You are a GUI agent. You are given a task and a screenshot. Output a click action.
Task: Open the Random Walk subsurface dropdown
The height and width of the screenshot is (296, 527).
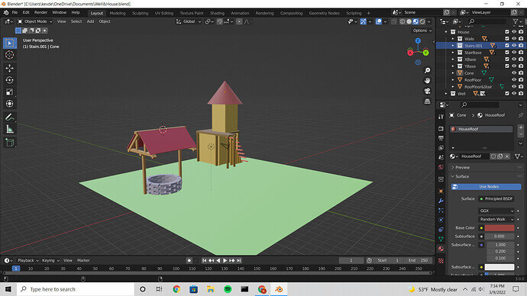[x=496, y=219]
